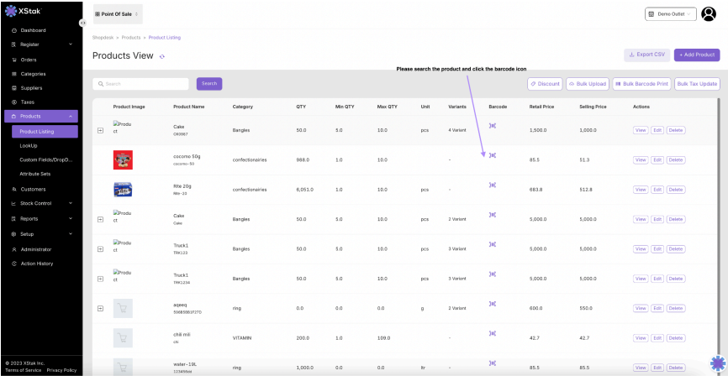The height and width of the screenshot is (376, 728).
Task: Open the Demo Outlet dropdown
Action: [x=671, y=14]
